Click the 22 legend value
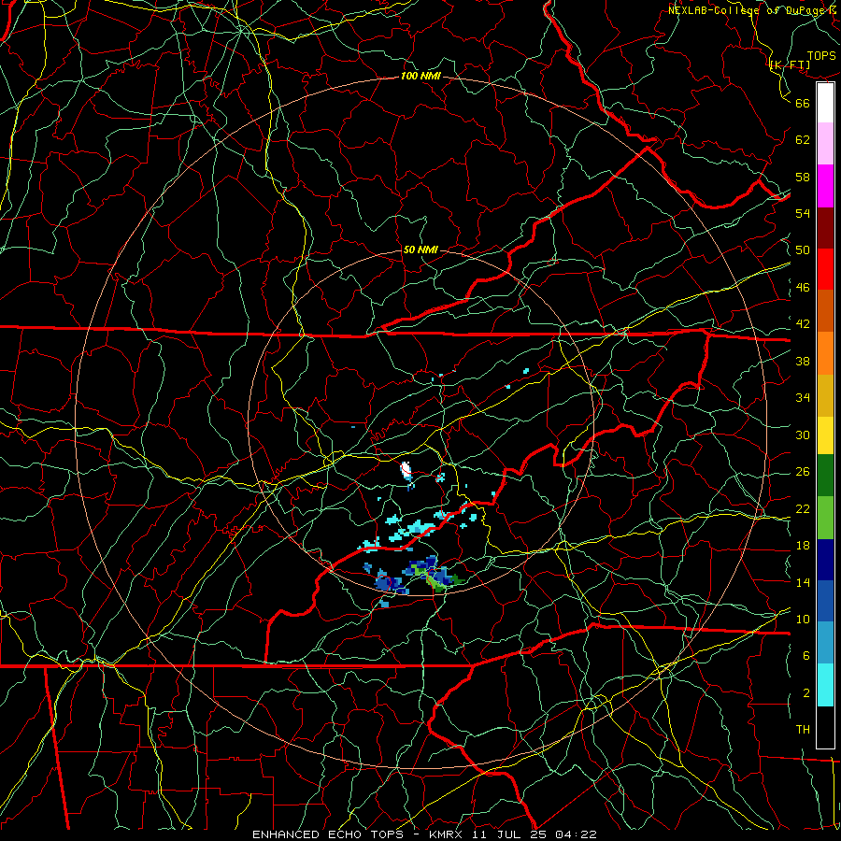Viewport: 841px width, 841px height. (x=803, y=508)
